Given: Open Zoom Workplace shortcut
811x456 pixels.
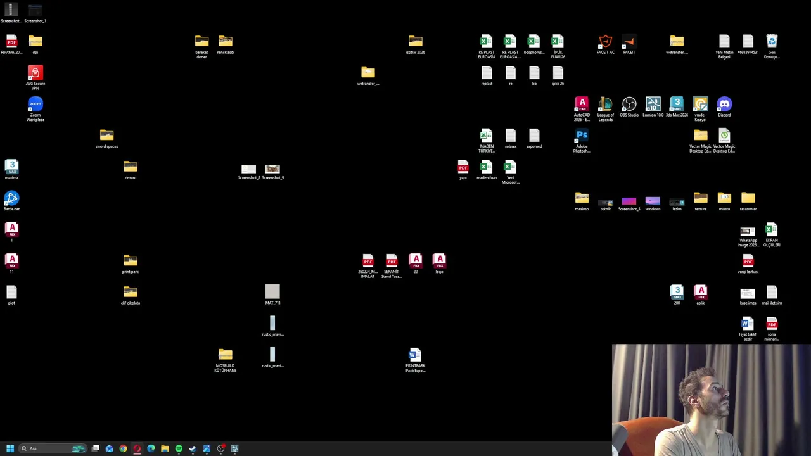Looking at the screenshot, I should click(x=35, y=109).
